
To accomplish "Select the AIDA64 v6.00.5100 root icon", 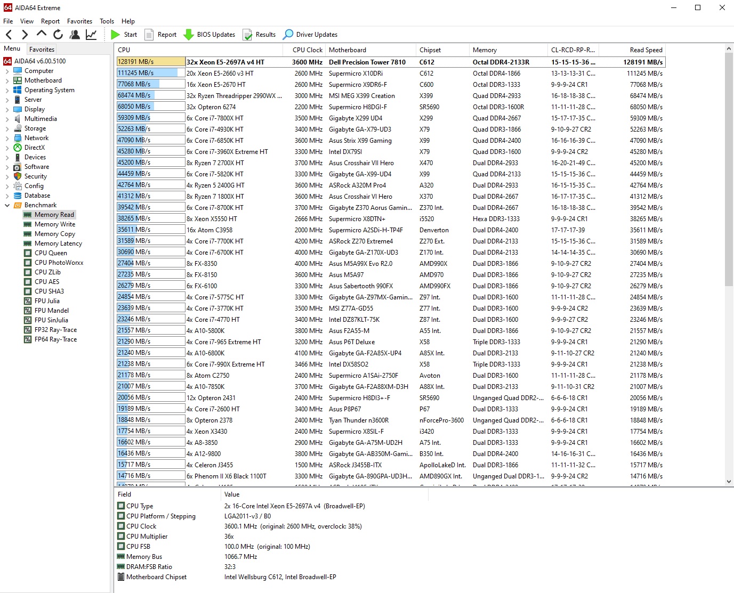I will [7, 61].
